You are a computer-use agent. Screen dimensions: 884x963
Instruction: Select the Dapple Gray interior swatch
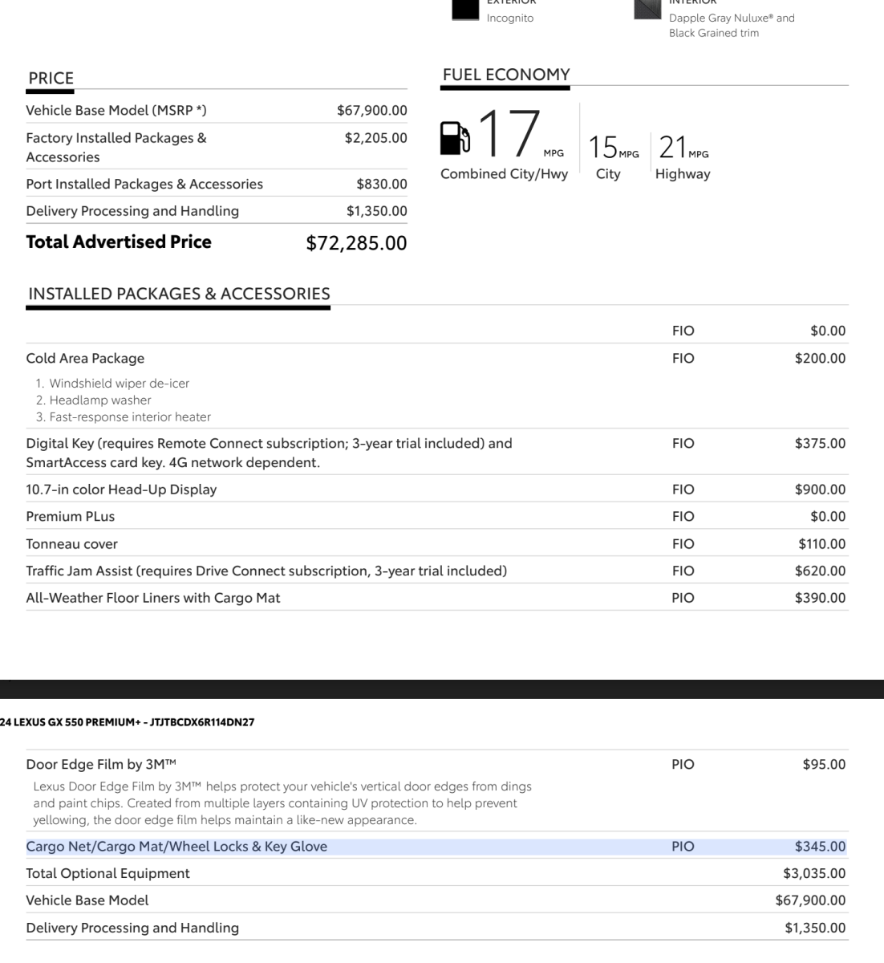[x=647, y=10]
